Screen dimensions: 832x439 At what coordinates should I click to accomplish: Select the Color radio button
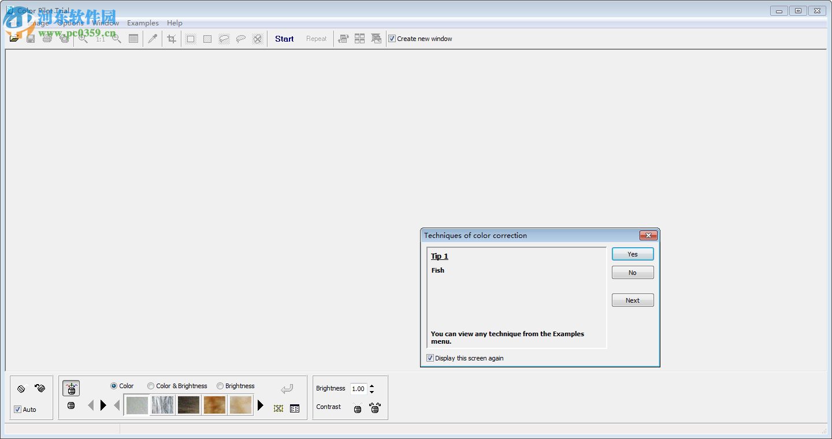coord(114,386)
